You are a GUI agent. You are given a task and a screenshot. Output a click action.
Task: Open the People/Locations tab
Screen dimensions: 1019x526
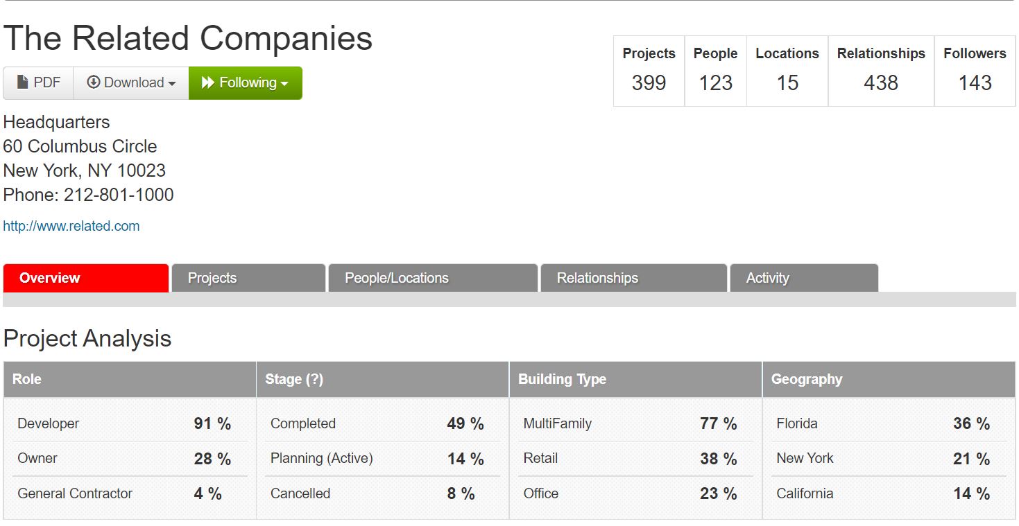click(x=433, y=278)
